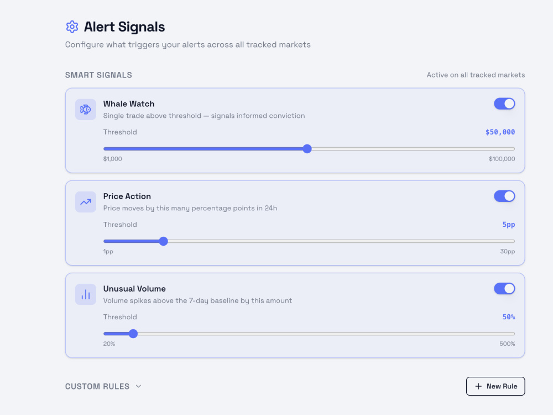Turn off the Price Action switch
The width and height of the screenshot is (553, 415).
click(504, 196)
